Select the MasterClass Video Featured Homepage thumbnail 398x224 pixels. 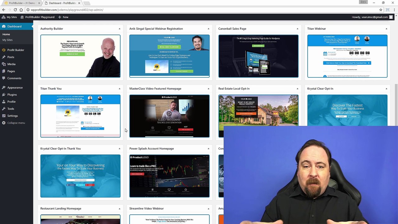169,116
